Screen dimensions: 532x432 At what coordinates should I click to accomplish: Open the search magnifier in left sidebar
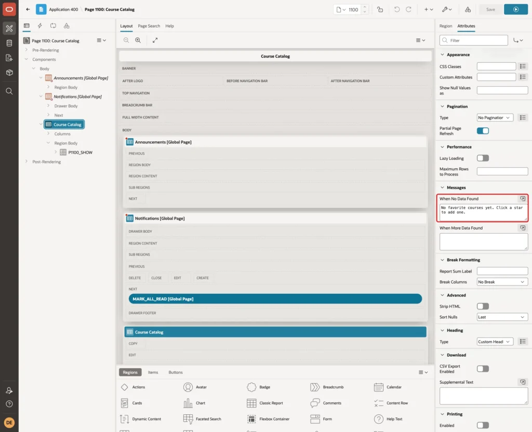[9, 91]
